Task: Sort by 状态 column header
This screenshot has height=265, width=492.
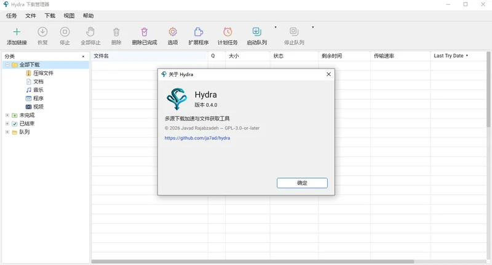Action: pos(294,56)
